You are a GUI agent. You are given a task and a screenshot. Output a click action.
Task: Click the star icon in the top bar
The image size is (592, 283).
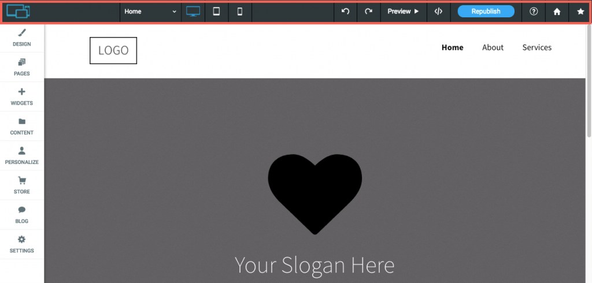pos(580,12)
